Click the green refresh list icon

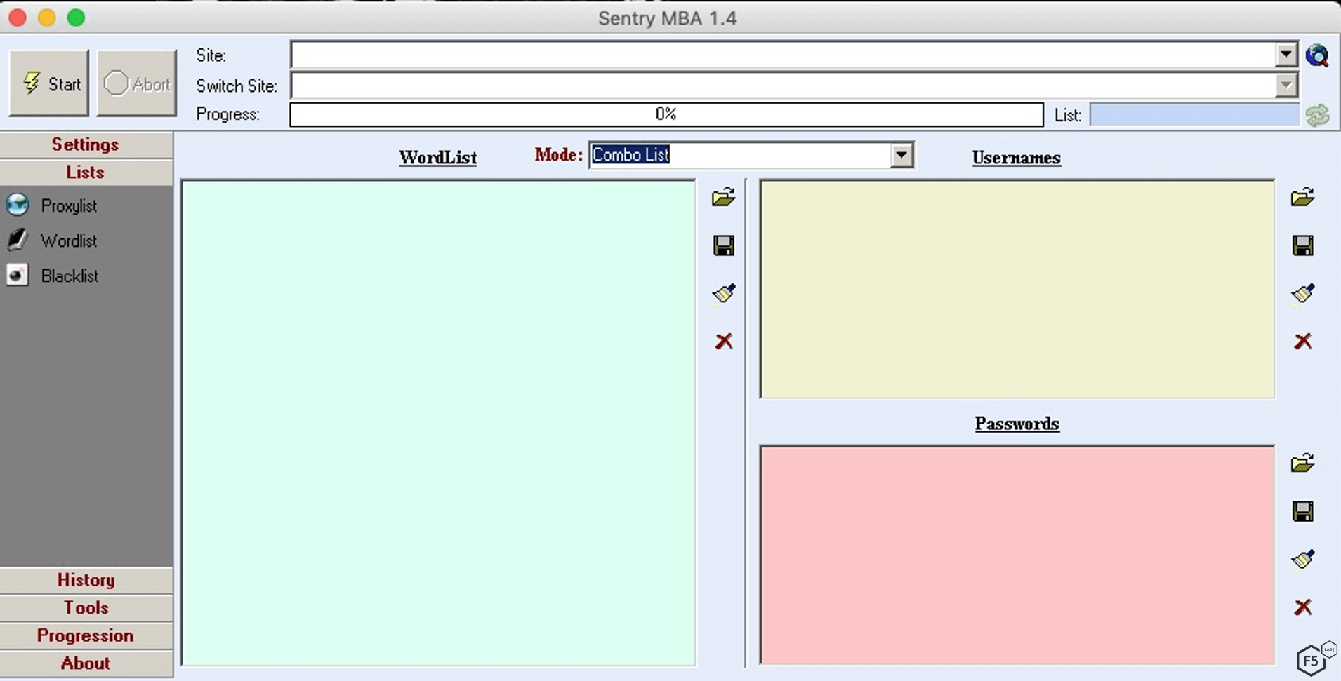1317,115
